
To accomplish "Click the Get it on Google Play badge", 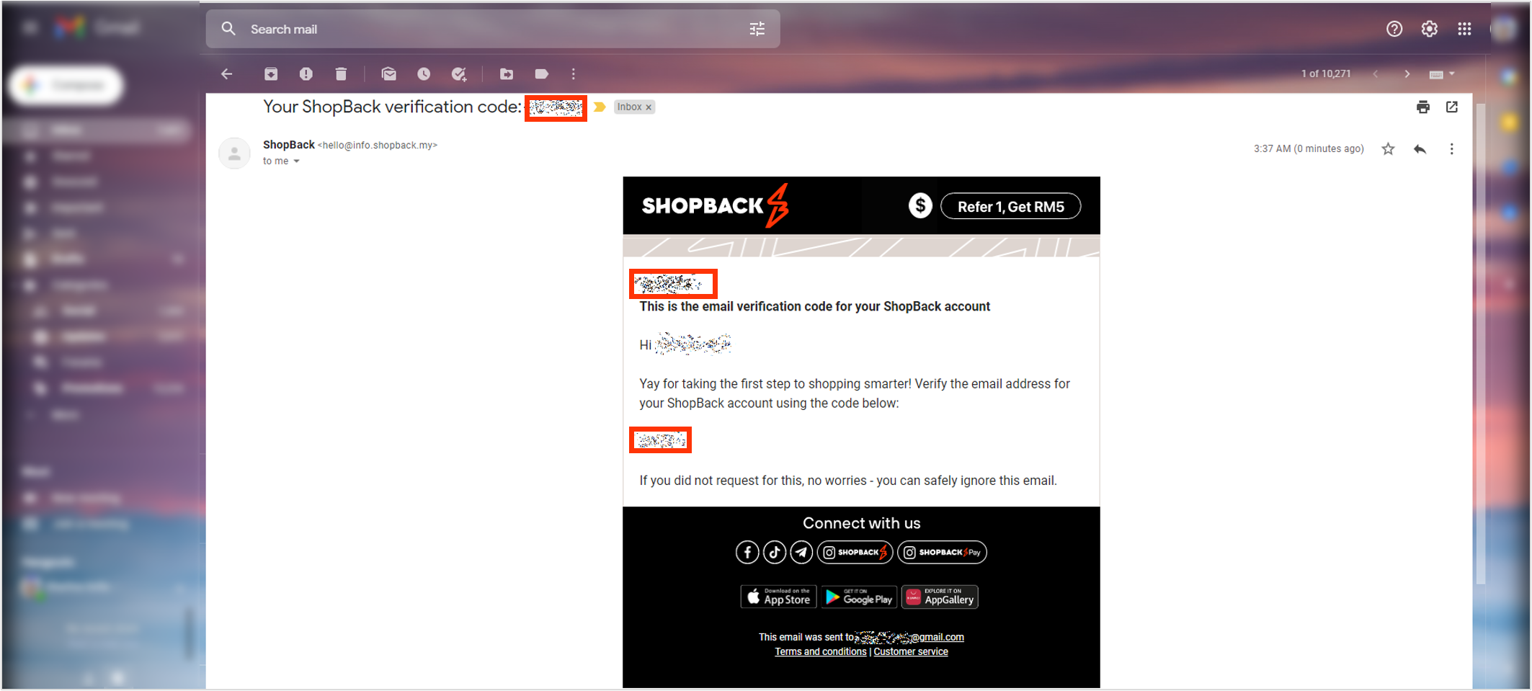I will coord(859,597).
